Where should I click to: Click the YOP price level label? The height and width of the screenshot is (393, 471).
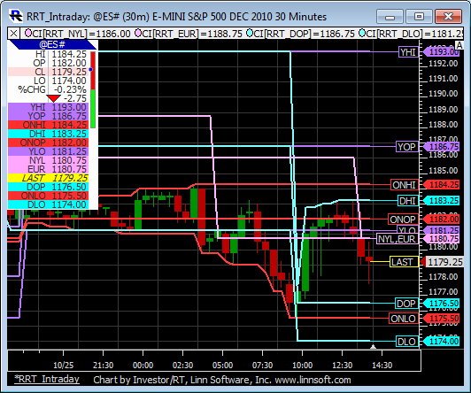407,147
